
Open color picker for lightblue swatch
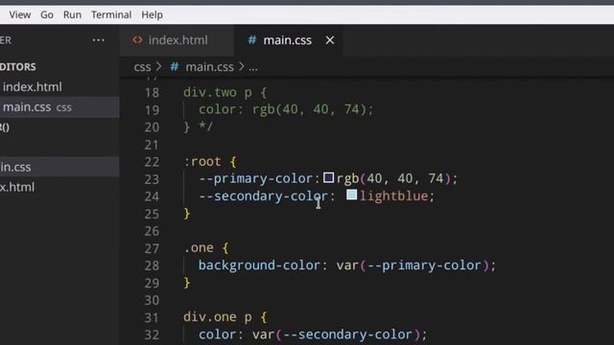[x=352, y=195]
